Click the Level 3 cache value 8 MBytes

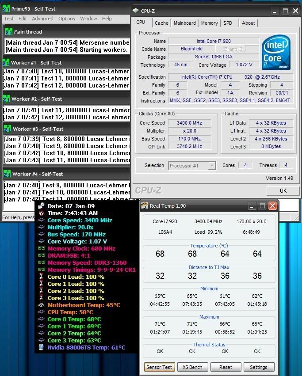271,146
